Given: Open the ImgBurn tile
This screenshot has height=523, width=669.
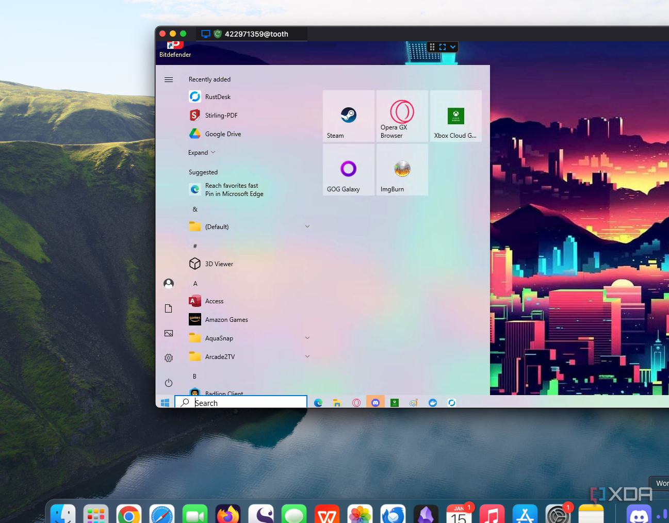Looking at the screenshot, I should point(402,170).
